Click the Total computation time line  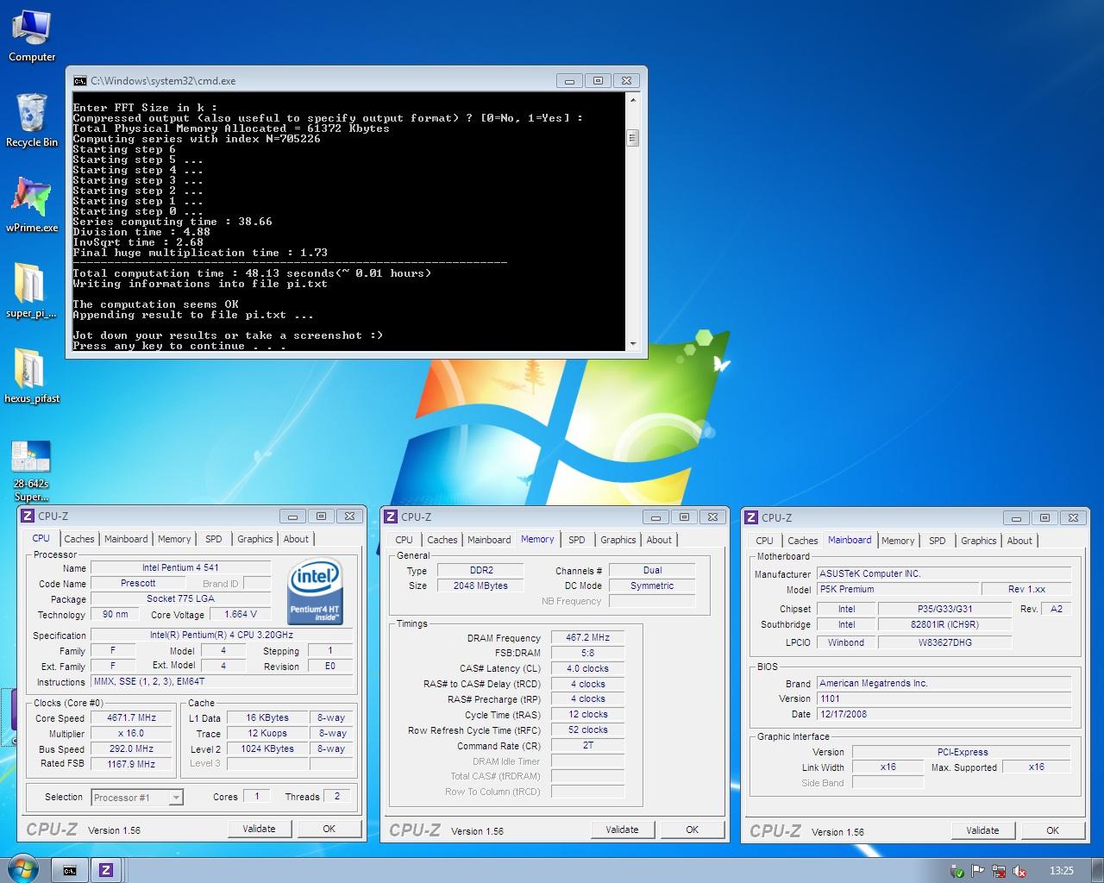click(252, 273)
